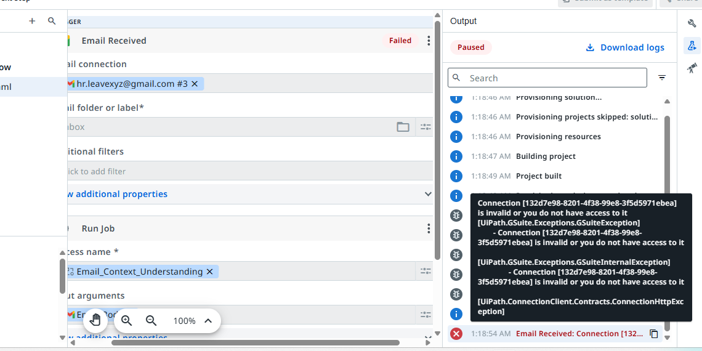Open the telescope explorer panel
Viewport: 702px width, 351px height.
(692, 68)
